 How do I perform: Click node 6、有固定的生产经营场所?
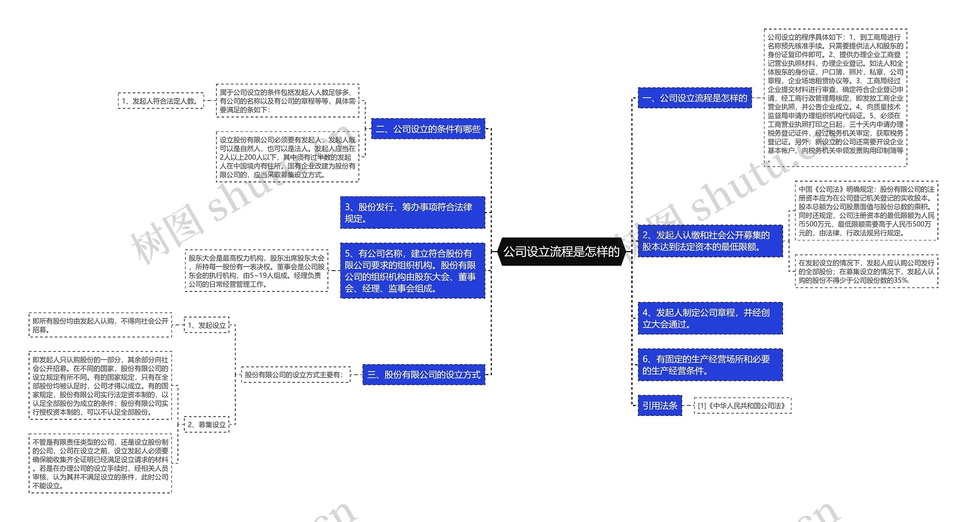[710, 365]
